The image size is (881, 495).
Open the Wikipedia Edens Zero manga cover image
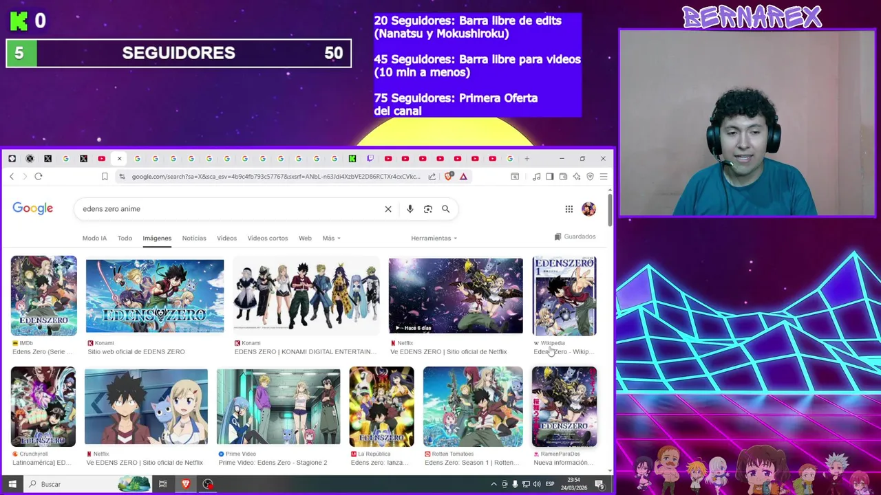point(564,296)
